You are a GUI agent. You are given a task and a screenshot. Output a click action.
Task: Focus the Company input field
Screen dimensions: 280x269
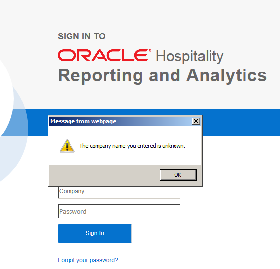coord(119,192)
